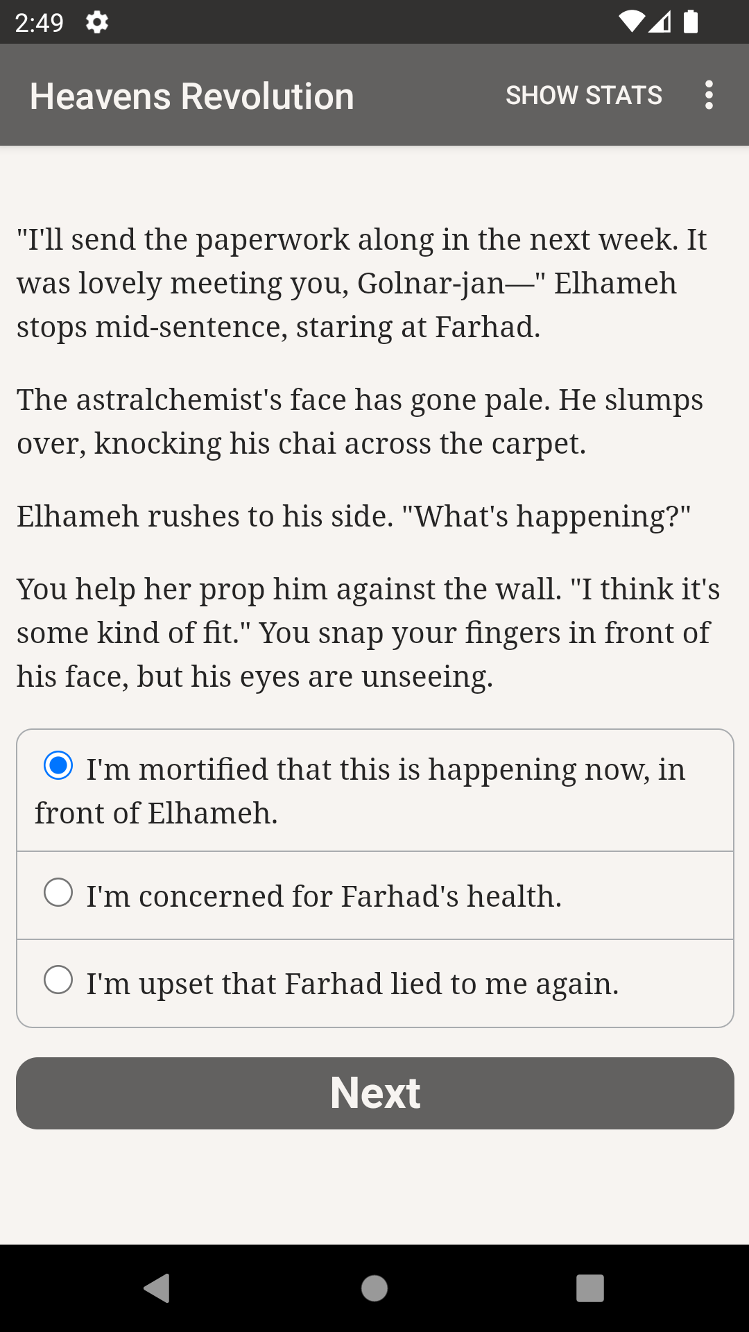Tap the "I'll send the paperwork" paragraph
The image size is (749, 1332).
coord(361,283)
